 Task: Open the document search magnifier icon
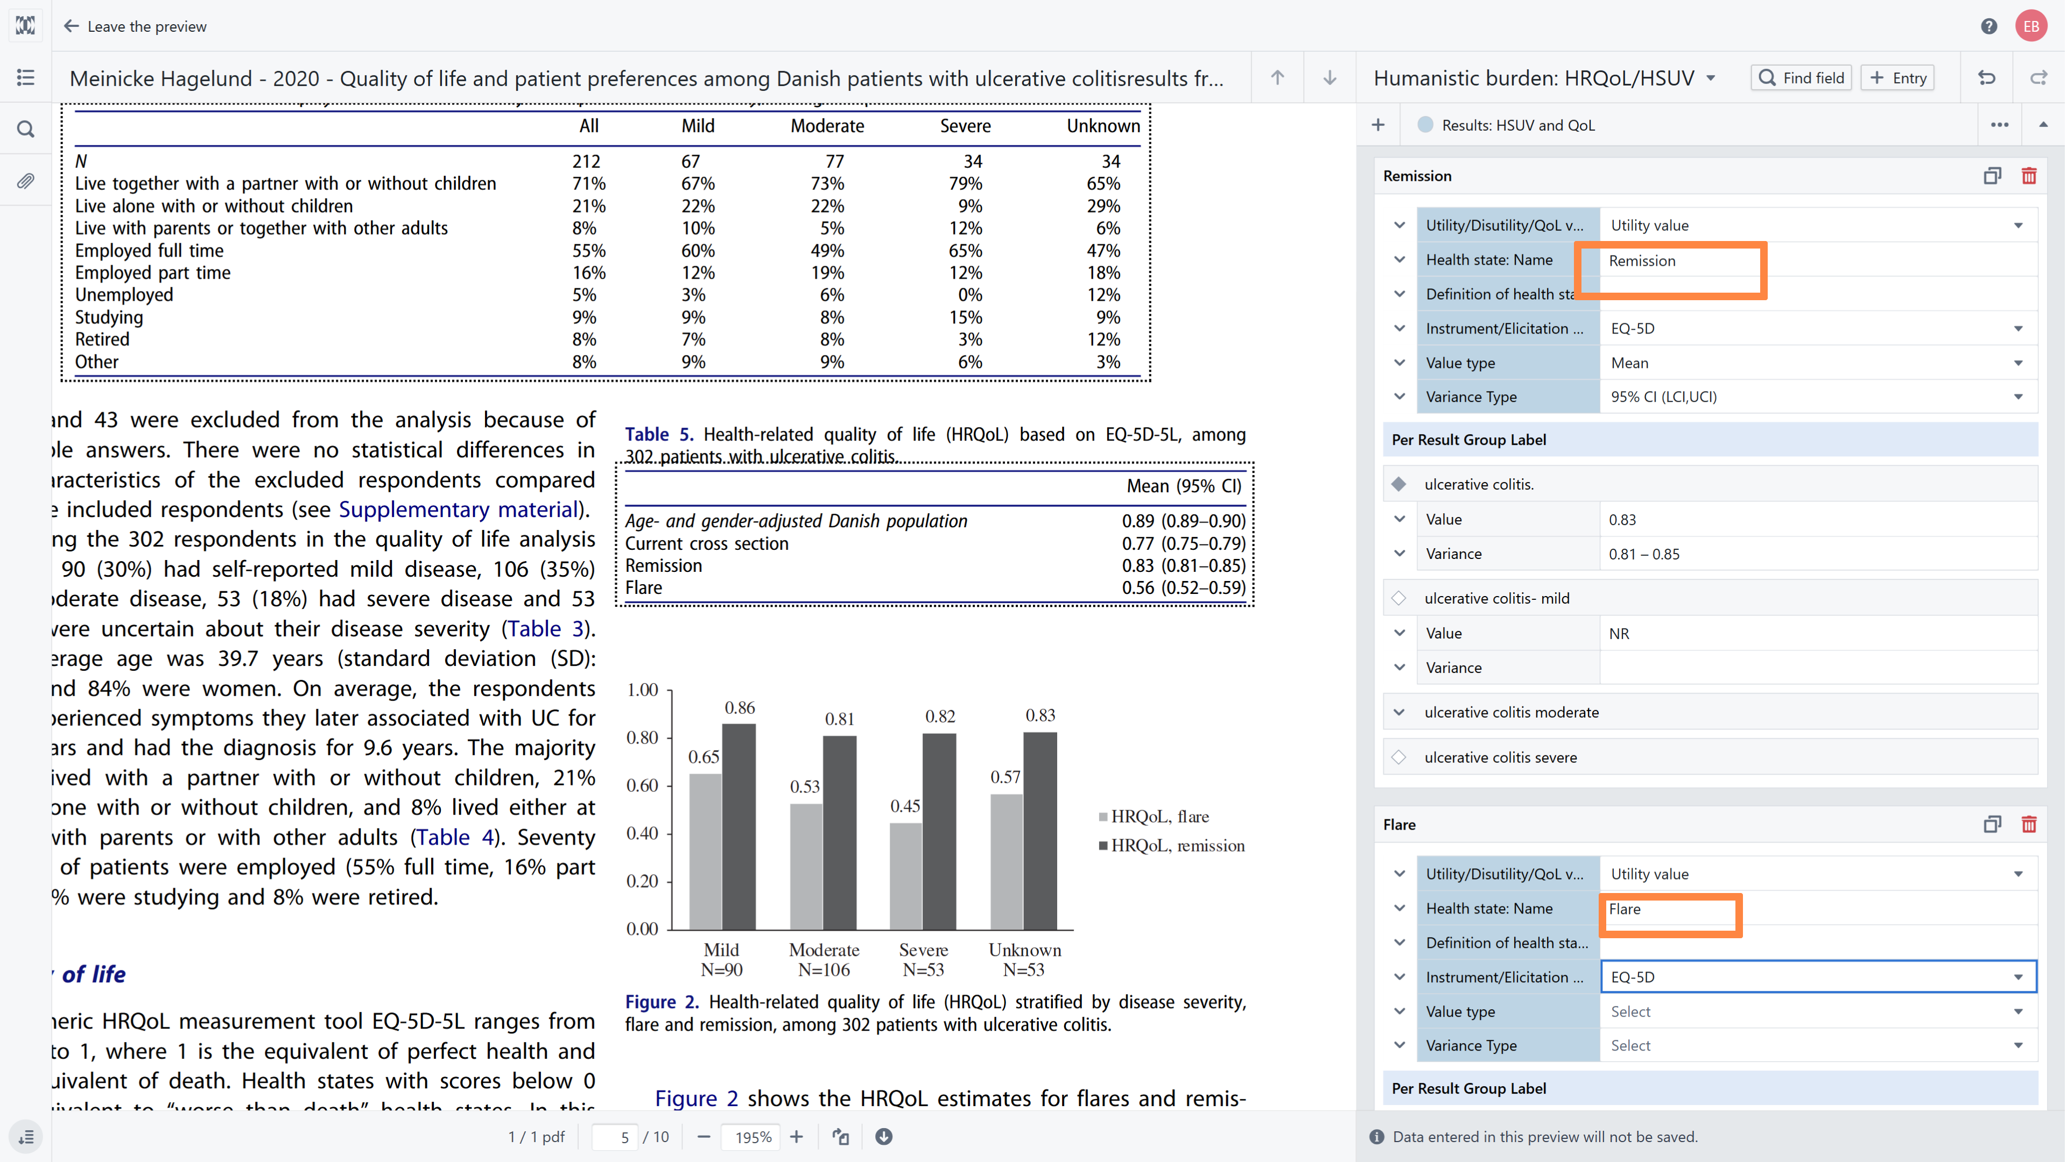click(26, 129)
